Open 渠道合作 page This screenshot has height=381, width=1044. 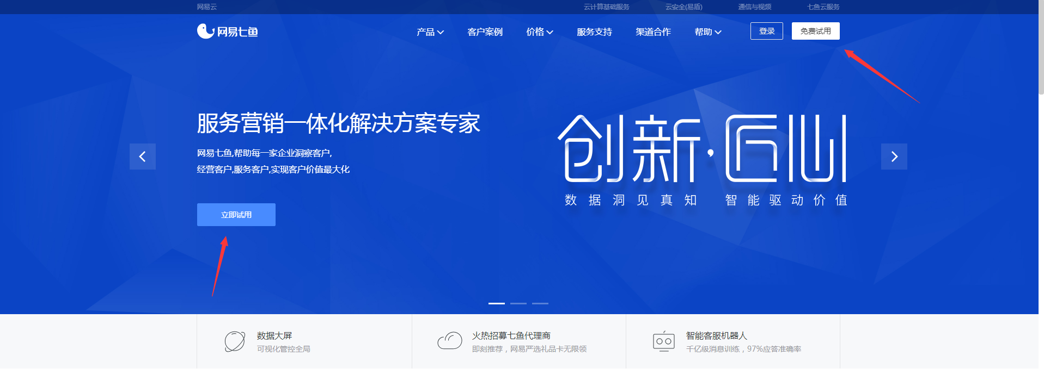[653, 32]
